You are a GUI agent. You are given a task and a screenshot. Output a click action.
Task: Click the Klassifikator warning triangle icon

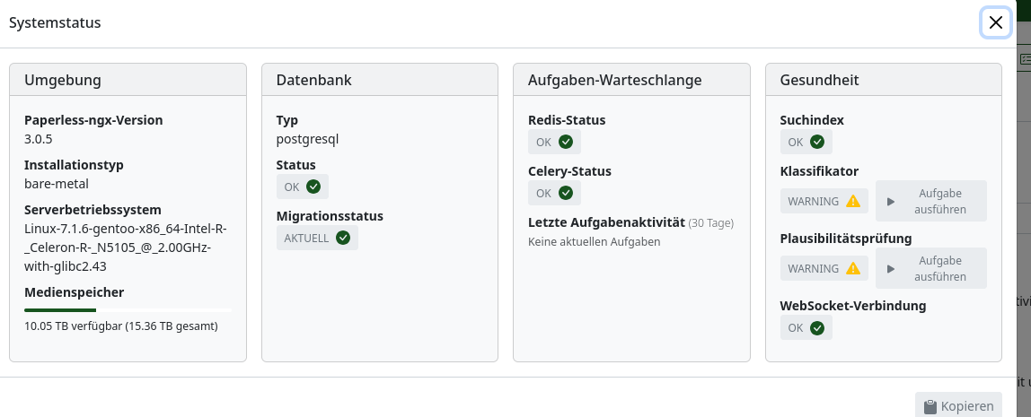pyautogui.click(x=853, y=201)
